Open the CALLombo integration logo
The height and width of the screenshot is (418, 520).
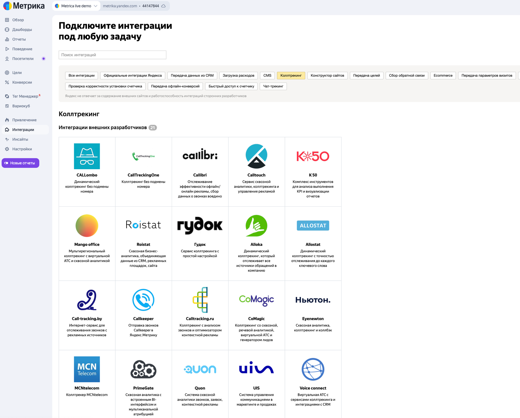[x=87, y=156]
